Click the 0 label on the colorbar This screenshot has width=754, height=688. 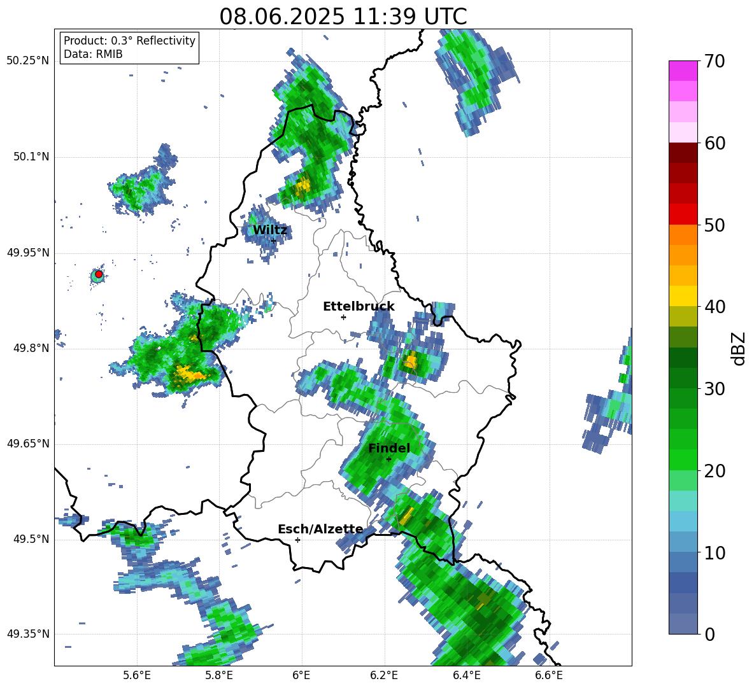[x=709, y=634]
